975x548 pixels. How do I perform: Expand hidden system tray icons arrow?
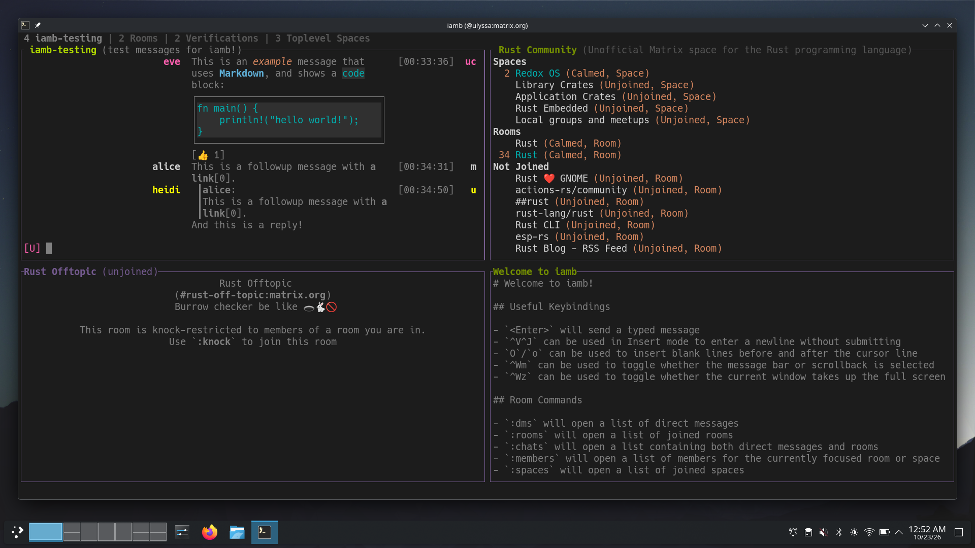[899, 532]
